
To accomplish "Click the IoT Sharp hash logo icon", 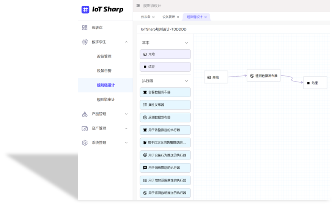I will (85, 9).
